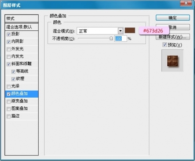Select the 描边 style entry label
Viewport: 195px width, 161px height.
click(15, 116)
